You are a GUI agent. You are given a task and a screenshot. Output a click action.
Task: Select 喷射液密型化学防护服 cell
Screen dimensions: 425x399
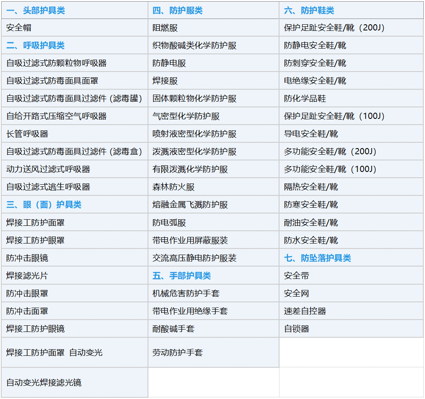[214, 134]
